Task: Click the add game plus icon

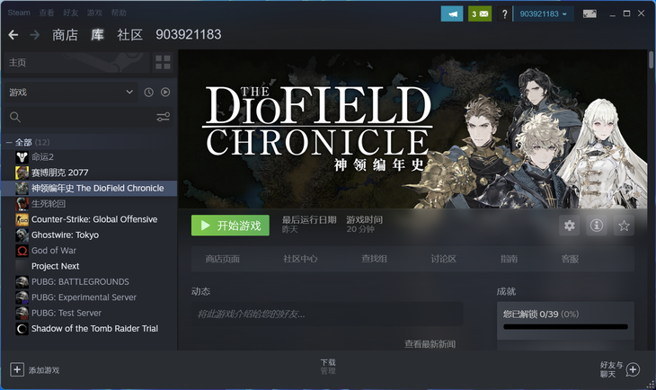Action: (17, 369)
